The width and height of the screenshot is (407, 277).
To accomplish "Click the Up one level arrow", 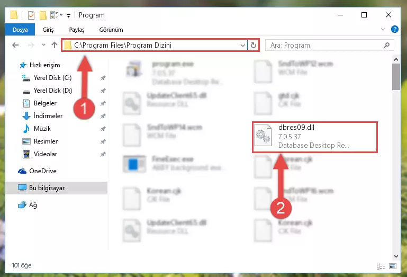I will [55, 45].
